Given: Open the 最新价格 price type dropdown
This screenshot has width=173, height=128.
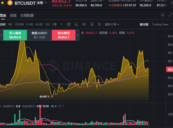Looking at the screenshot, I should (x=112, y=24).
